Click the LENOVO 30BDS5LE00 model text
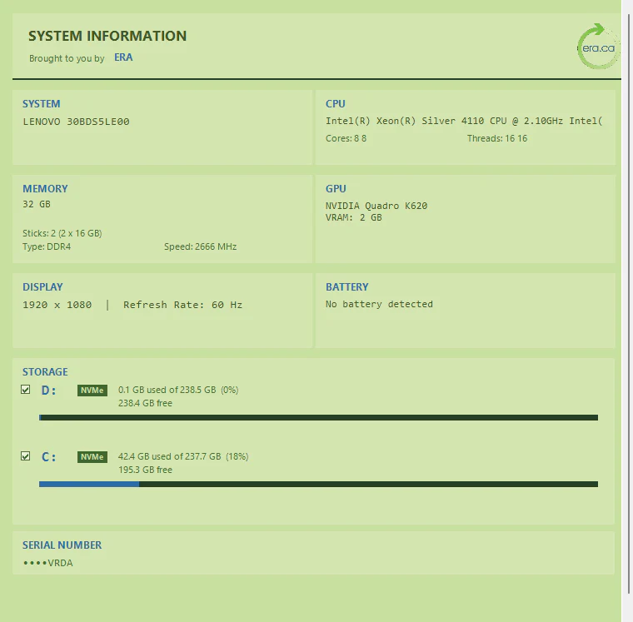Viewport: 633px width, 622px height. click(x=76, y=122)
